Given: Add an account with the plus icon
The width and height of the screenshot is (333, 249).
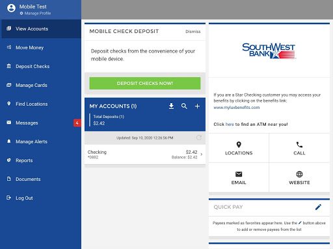Looking at the screenshot, I should [197, 106].
